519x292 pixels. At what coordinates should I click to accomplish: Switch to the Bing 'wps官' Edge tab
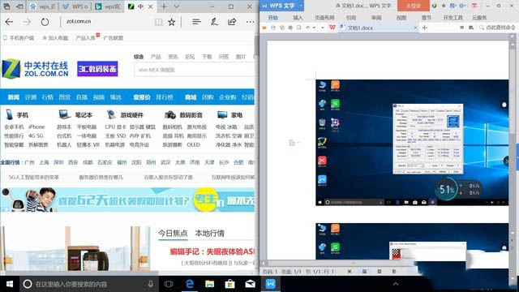108,6
